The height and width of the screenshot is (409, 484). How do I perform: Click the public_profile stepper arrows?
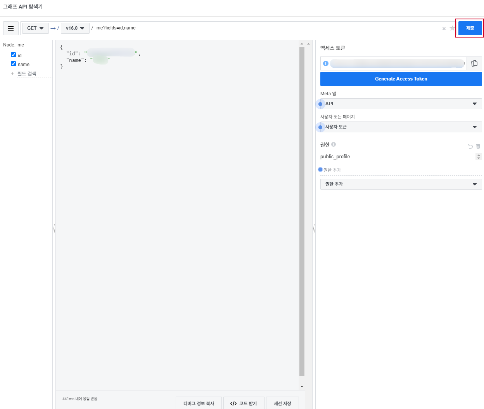pos(479,157)
